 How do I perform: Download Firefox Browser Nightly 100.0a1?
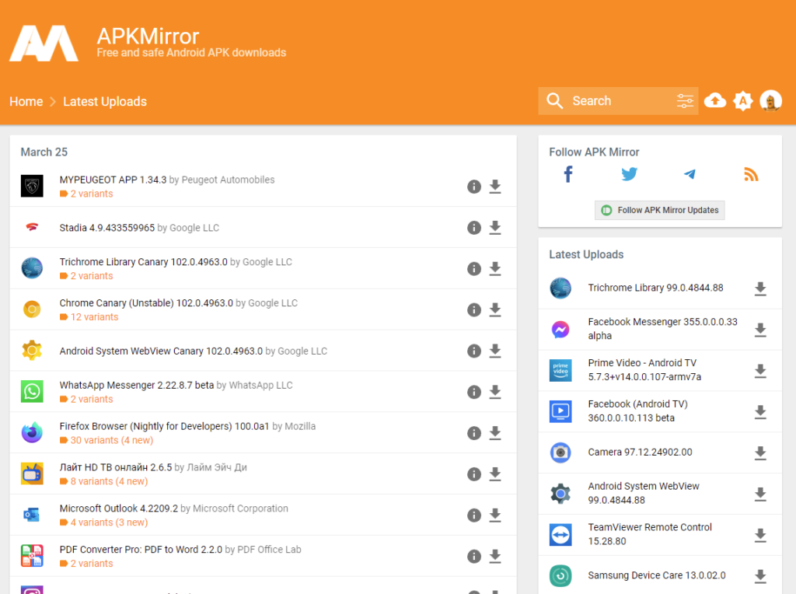tap(495, 434)
